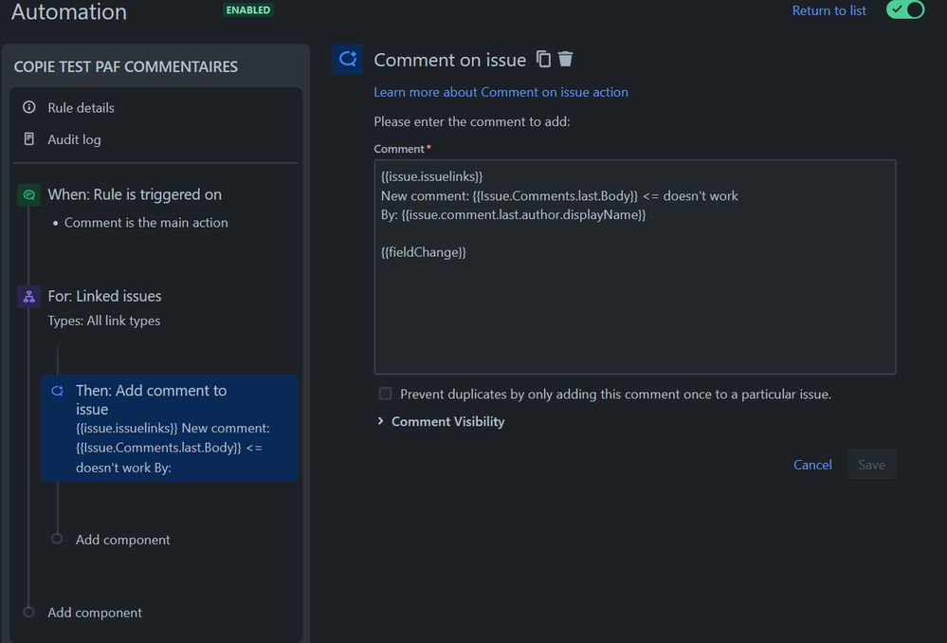Add component inside the linked issues branch

point(122,540)
